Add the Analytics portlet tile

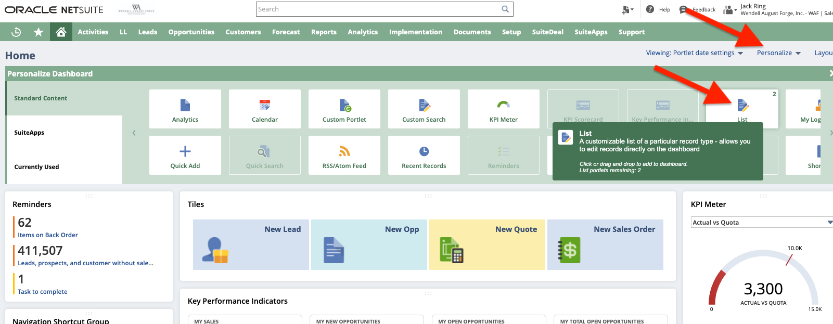pyautogui.click(x=185, y=109)
